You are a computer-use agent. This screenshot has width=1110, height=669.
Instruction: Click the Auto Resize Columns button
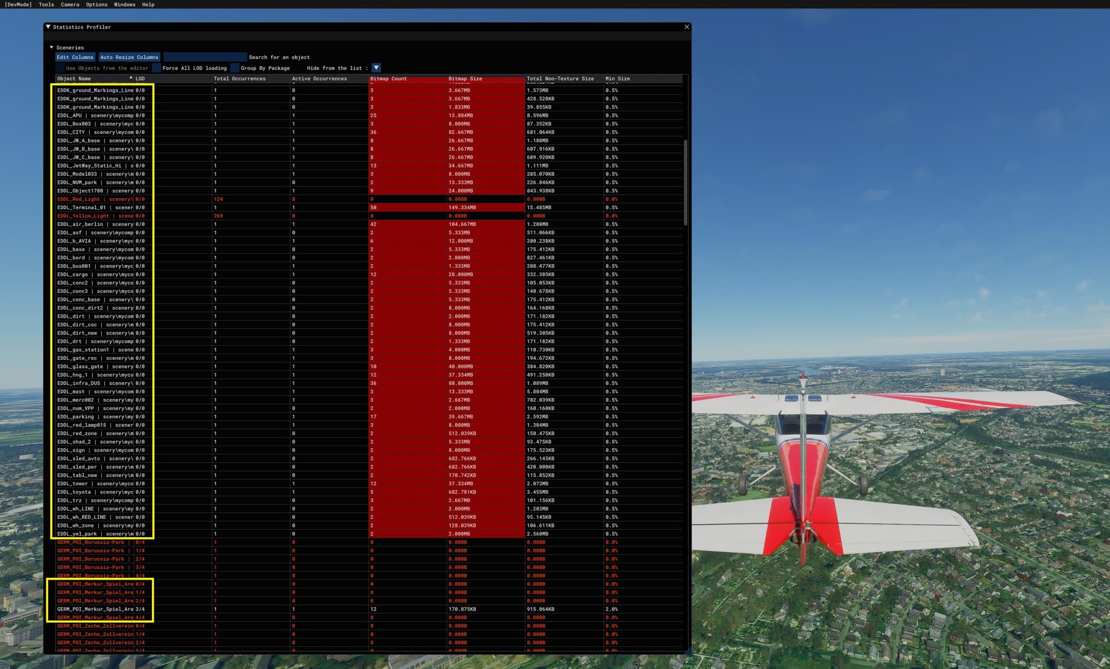[128, 57]
